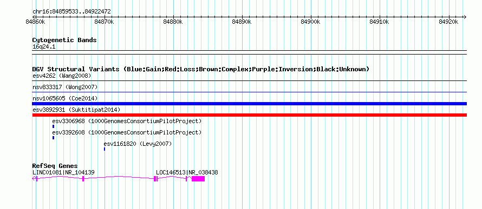The height and width of the screenshot is (209, 482).
Task: Click the large magenta LOC146513 exon block
Action: [198, 179]
